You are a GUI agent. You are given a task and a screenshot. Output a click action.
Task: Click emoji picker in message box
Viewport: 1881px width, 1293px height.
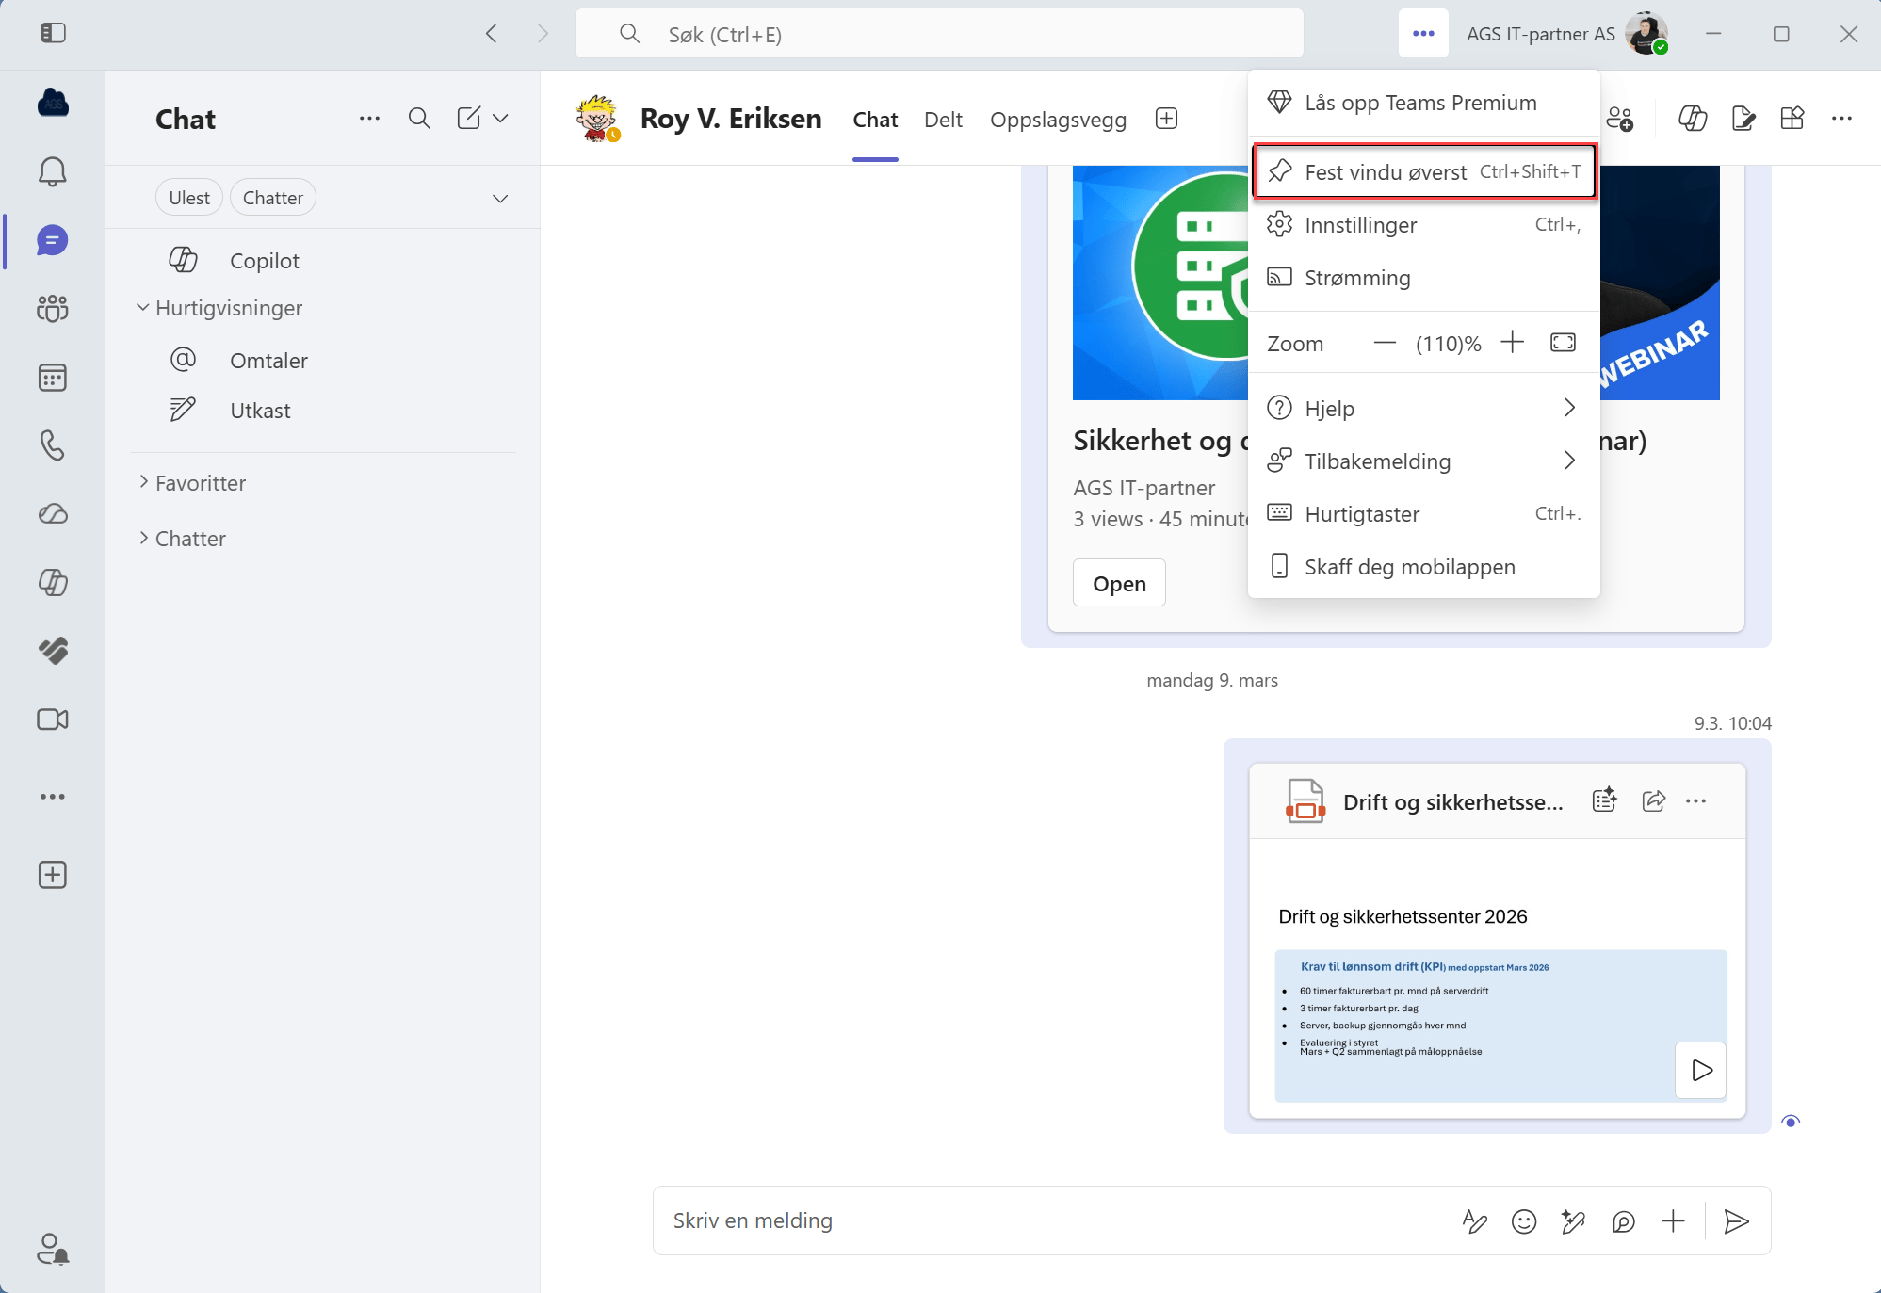[x=1523, y=1221]
